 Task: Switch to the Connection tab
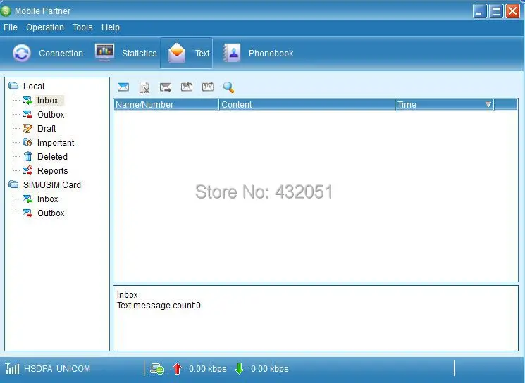[x=47, y=53]
